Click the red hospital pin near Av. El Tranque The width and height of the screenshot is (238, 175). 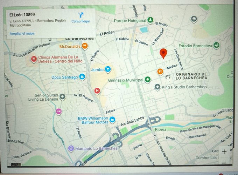pyautogui.click(x=97, y=91)
